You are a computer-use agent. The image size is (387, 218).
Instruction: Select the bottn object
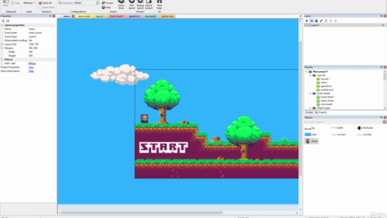337,128
